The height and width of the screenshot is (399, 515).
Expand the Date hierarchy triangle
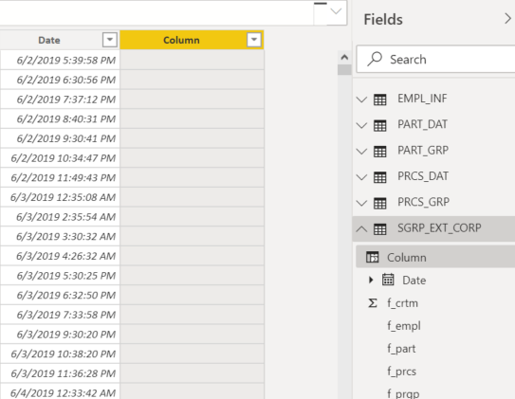(x=371, y=280)
